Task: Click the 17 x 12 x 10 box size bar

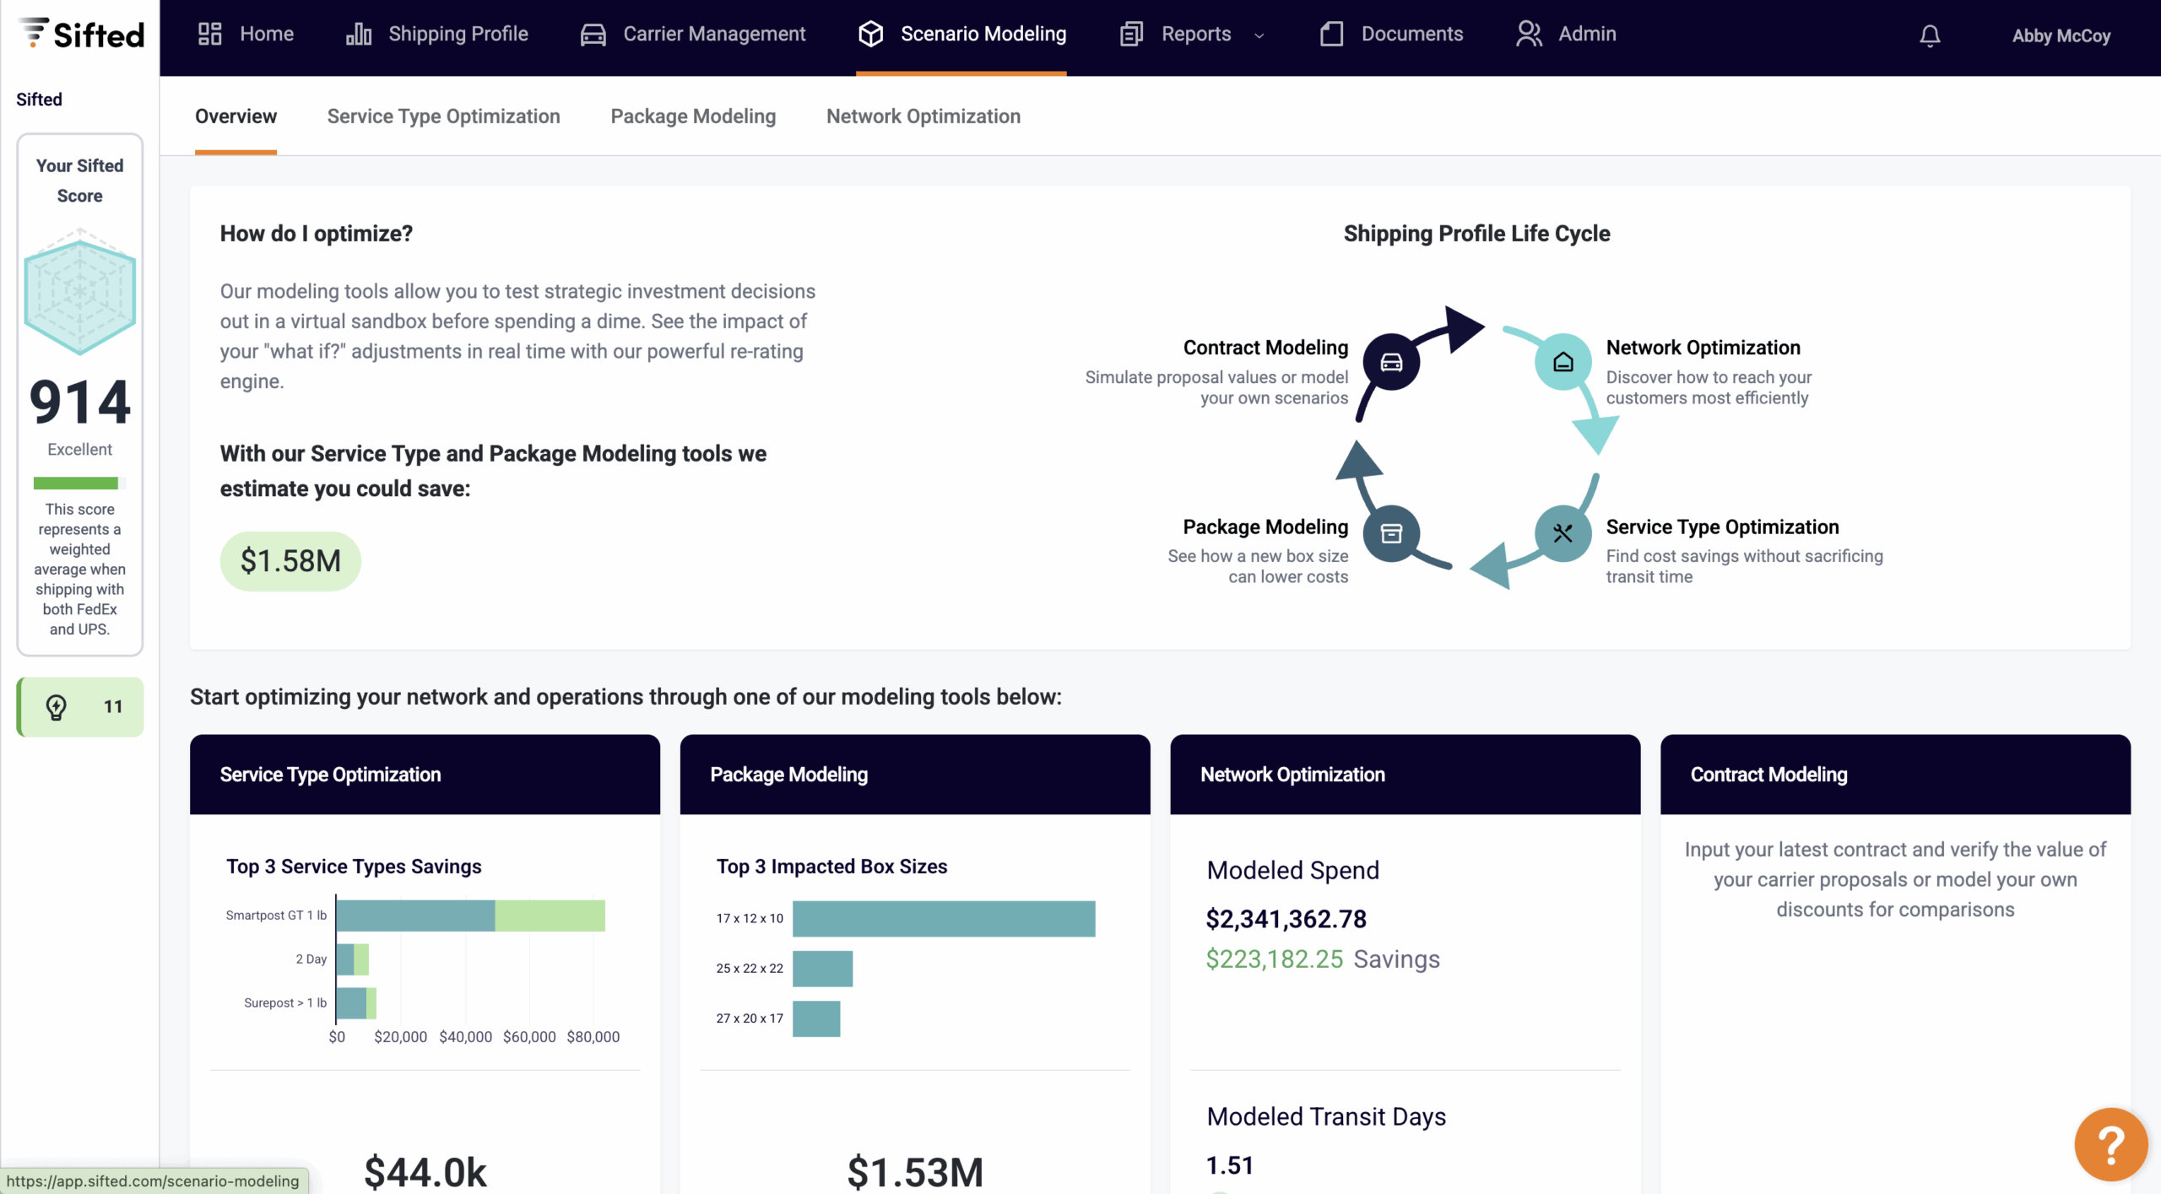Action: coord(944,919)
